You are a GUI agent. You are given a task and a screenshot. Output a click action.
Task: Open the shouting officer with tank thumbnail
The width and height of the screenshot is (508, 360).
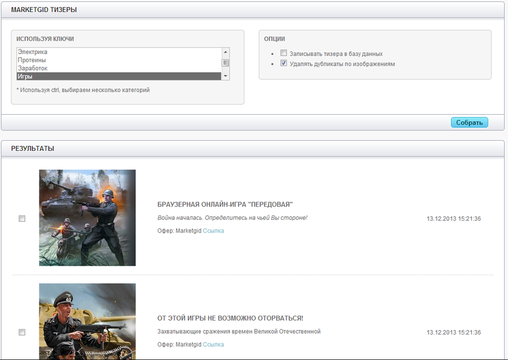pos(88,321)
